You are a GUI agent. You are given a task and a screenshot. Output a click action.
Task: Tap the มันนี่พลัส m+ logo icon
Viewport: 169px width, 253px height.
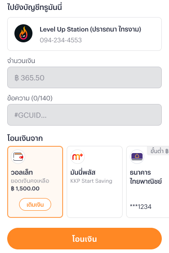pyautogui.click(x=78, y=157)
